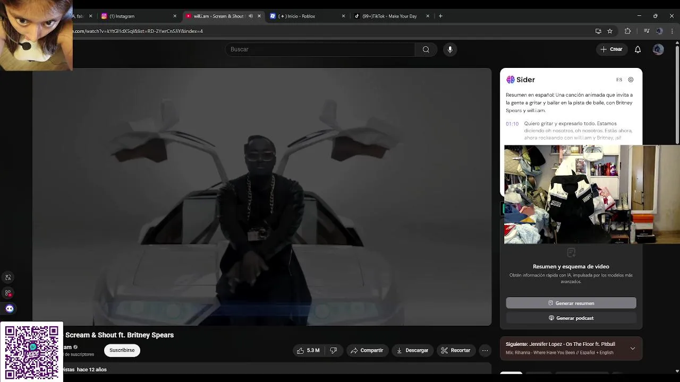The width and height of the screenshot is (680, 382).
Task: Expand the Siguiente playlist chevron
Action: coord(633,349)
